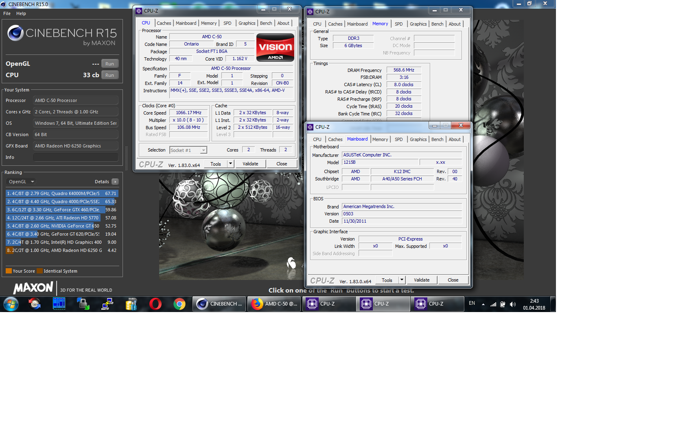Select Memory tab in CPU-Z Mainboard window
The height and width of the screenshot is (438, 687).
pyautogui.click(x=380, y=139)
